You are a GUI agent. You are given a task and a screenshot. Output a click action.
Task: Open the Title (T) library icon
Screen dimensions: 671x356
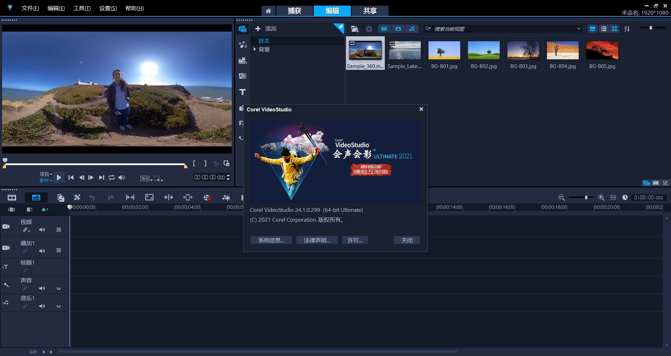point(243,92)
